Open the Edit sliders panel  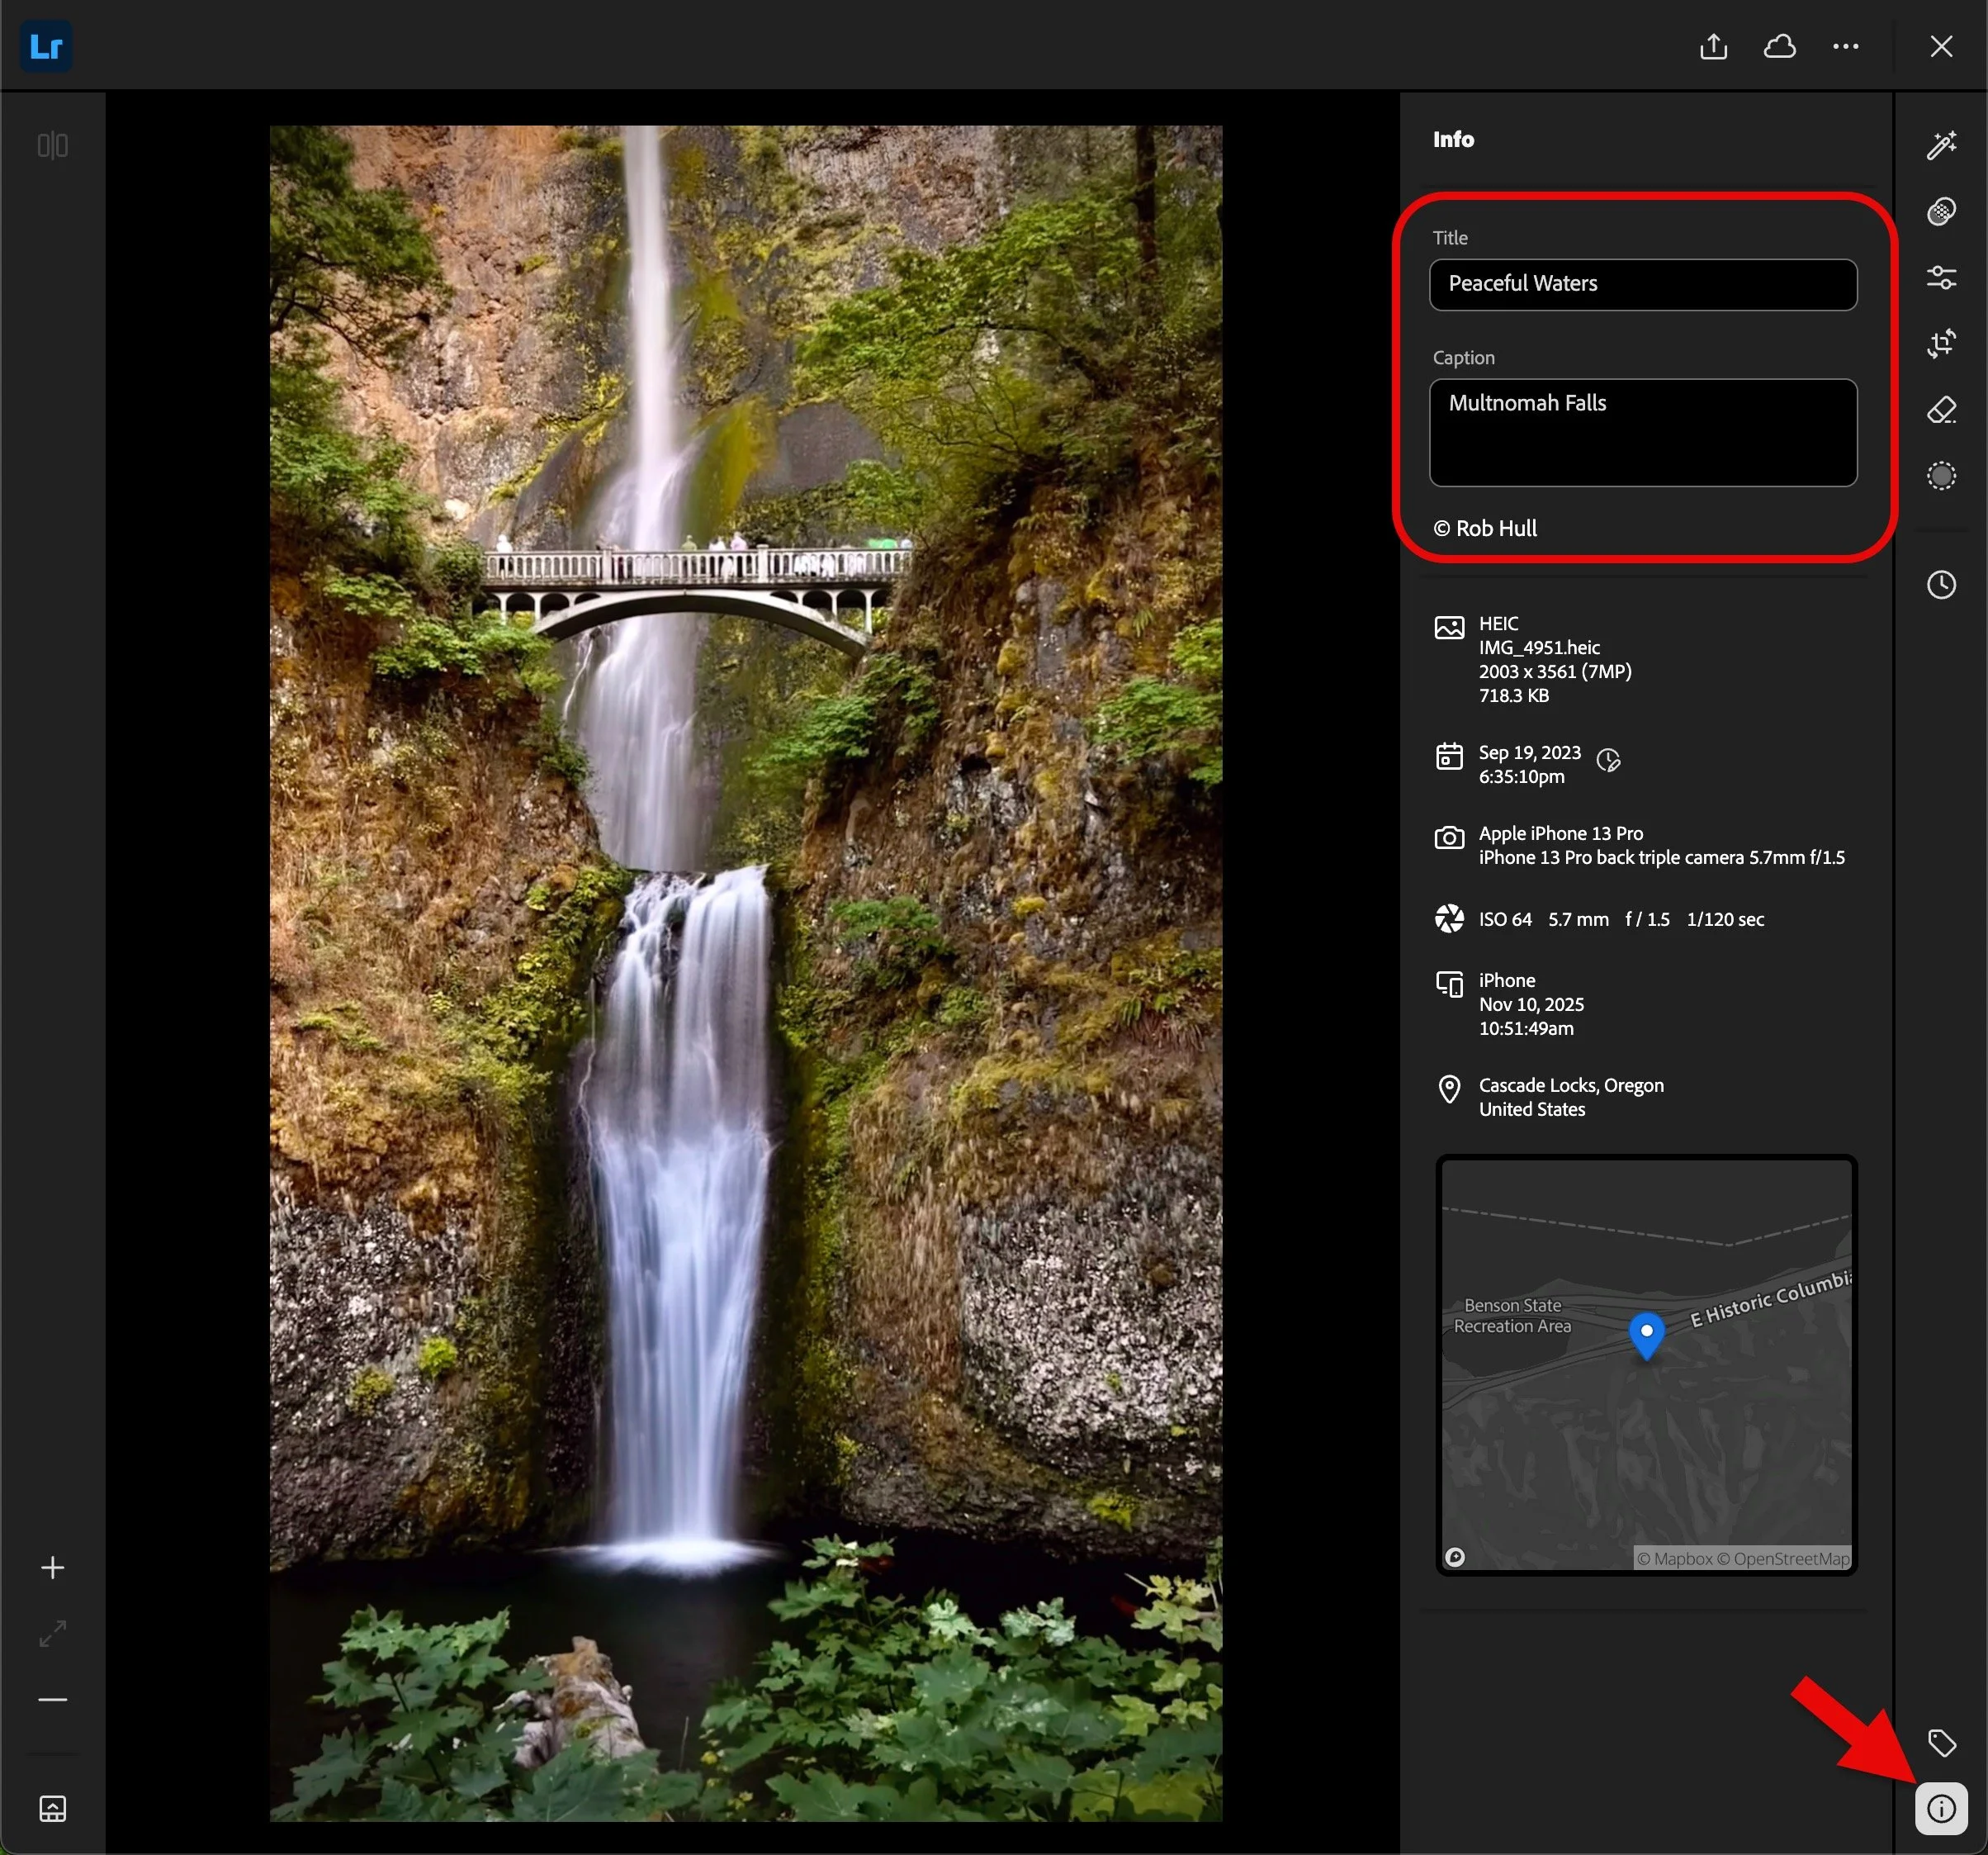[x=1940, y=278]
